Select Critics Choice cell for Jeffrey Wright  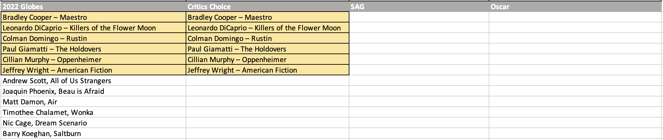coord(267,70)
